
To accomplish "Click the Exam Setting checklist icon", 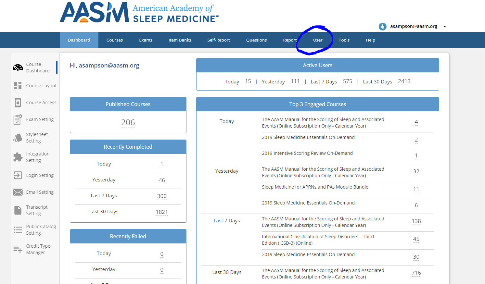I will (18, 119).
